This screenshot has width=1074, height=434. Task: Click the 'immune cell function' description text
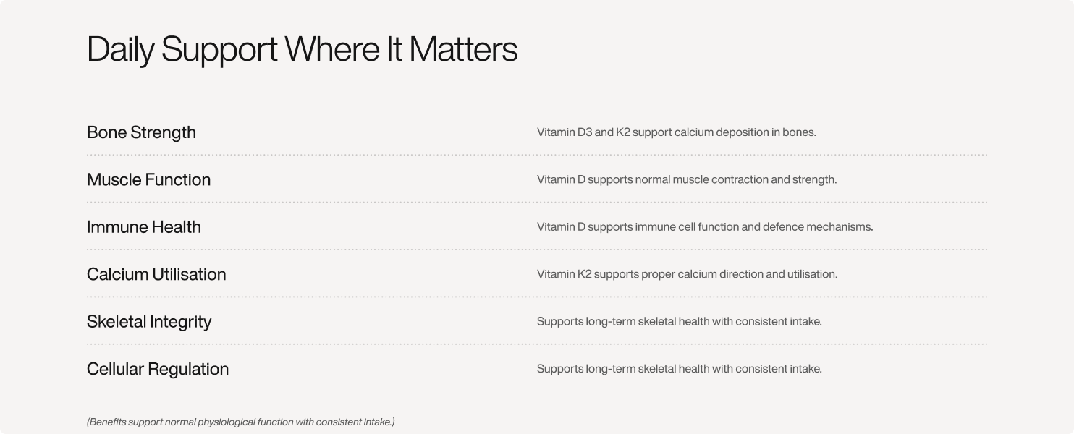point(705,227)
